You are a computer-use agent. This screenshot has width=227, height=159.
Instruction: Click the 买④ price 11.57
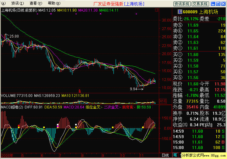click(x=193, y=72)
